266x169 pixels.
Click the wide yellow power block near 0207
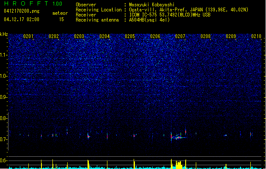pyautogui.click(x=178, y=165)
